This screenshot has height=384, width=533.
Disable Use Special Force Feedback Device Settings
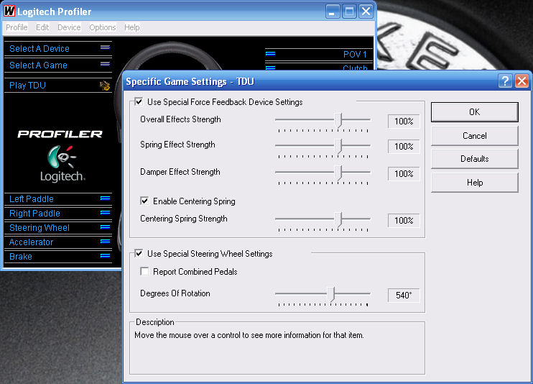139,102
